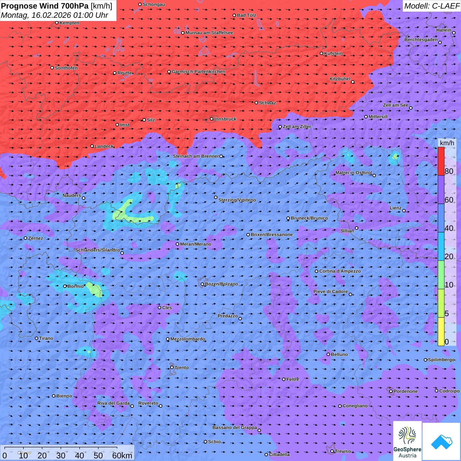Click the Trento city label

[x=182, y=367]
